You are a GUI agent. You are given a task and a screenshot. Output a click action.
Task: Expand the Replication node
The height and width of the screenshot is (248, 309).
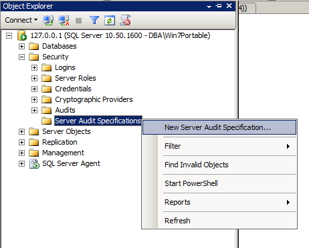click(21, 142)
